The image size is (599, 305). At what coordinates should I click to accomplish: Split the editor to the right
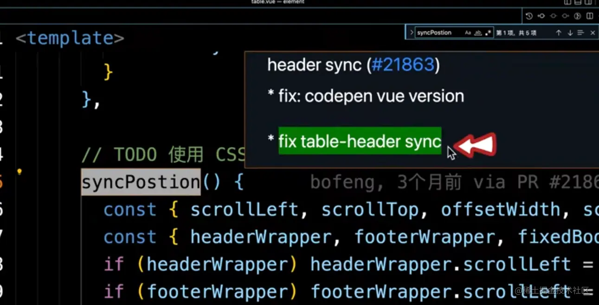590,16
